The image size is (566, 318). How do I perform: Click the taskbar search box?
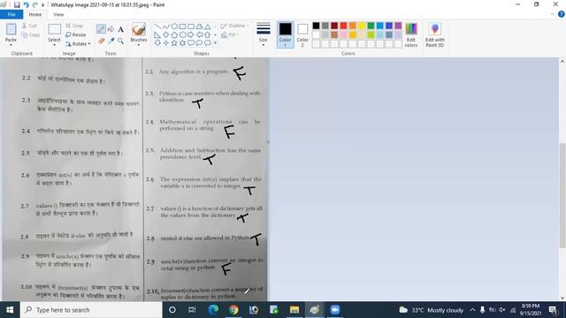point(91,310)
